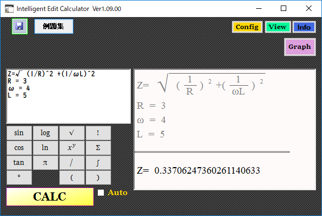Screen dimensions: 322x216
Task: Enable the Auto checkbox
Action: click(101, 192)
